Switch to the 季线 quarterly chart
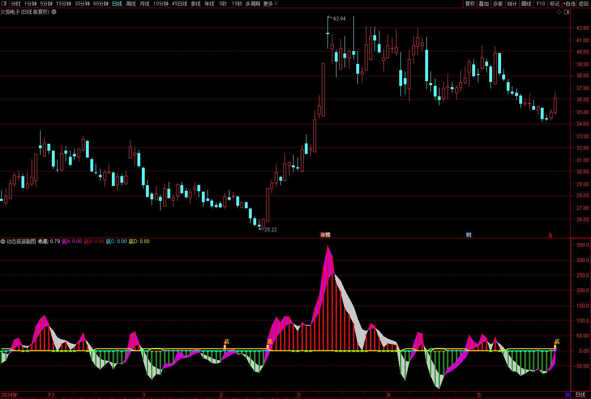The width and height of the screenshot is (591, 399). pos(196,4)
